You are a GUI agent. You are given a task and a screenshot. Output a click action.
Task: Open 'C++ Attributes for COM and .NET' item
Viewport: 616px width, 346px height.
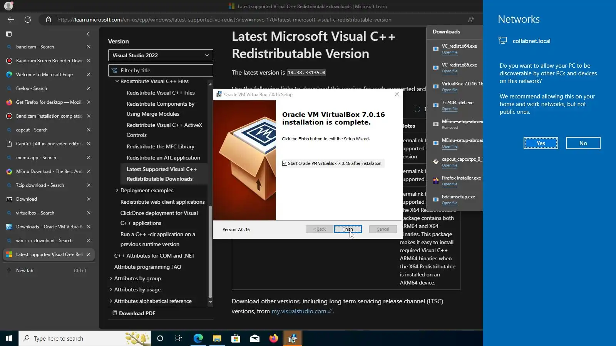(154, 256)
